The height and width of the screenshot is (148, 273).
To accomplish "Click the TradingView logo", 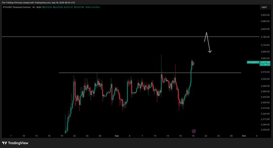I will (15, 143).
